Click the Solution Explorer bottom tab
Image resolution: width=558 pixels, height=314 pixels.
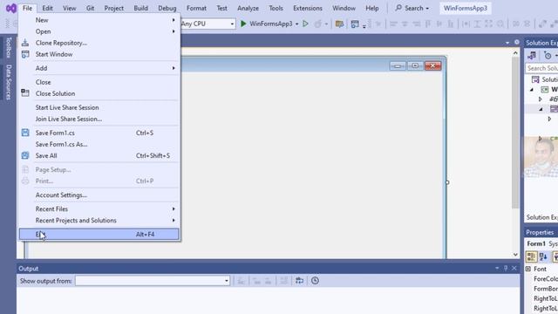(x=542, y=217)
